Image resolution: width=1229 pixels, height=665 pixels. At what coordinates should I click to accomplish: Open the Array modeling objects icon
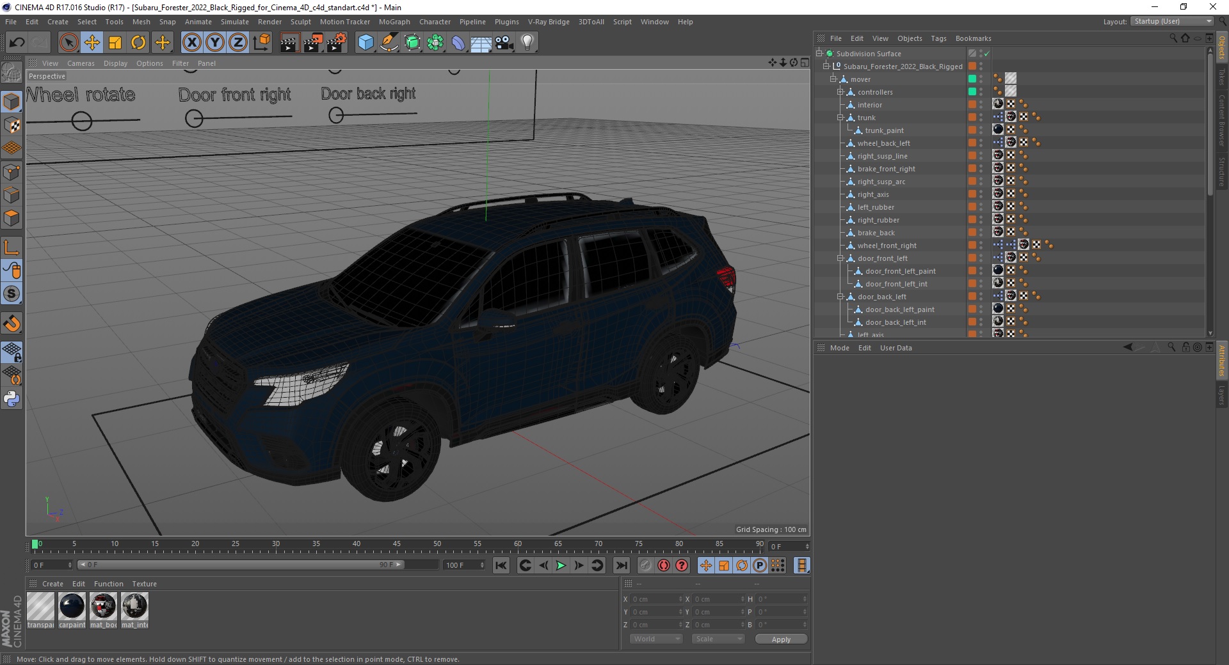tap(435, 43)
